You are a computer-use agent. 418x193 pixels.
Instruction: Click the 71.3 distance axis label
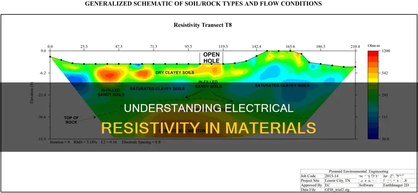[x=153, y=47]
